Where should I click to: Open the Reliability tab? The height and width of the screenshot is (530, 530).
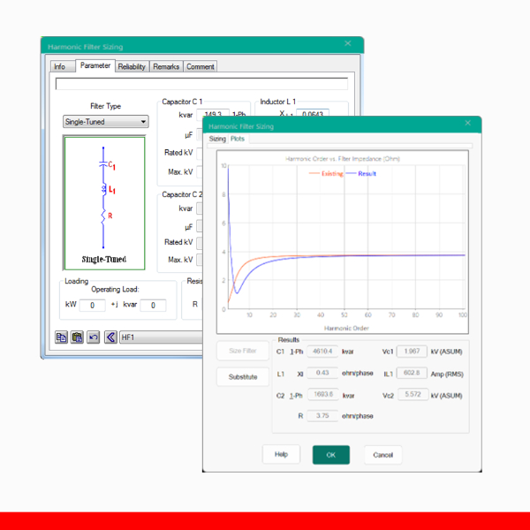(132, 66)
